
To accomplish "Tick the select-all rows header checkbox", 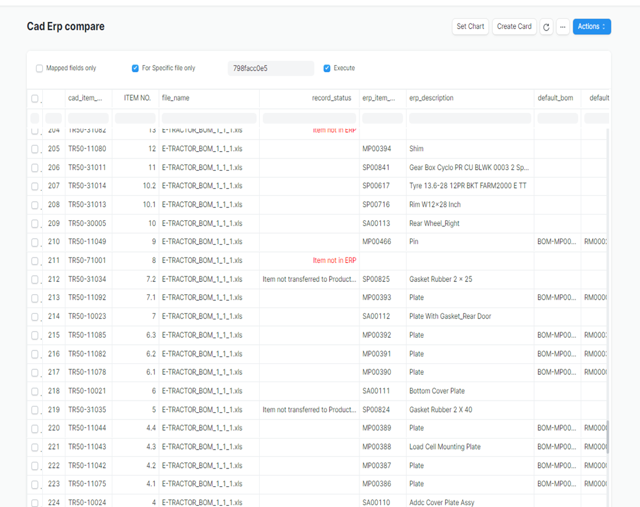I will click(x=35, y=98).
